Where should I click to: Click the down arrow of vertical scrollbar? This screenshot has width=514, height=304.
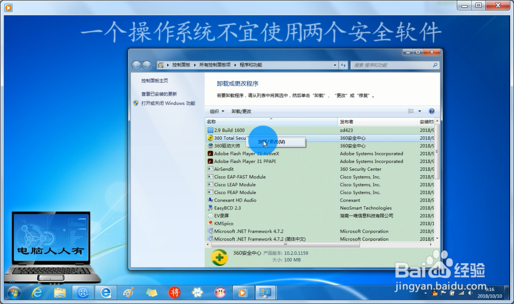click(x=436, y=239)
